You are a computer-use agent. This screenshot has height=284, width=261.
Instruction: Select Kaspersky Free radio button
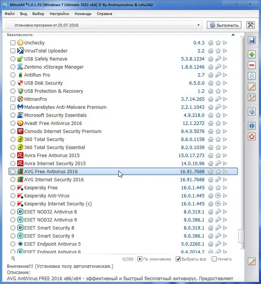point(13,188)
